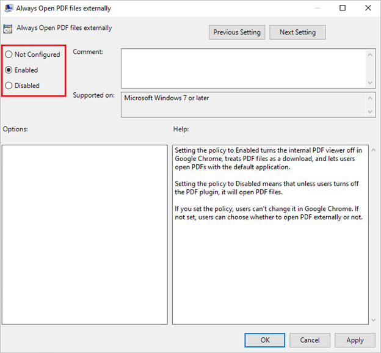
Task: Click the Comment box scroll up arrow
Action: pos(370,55)
